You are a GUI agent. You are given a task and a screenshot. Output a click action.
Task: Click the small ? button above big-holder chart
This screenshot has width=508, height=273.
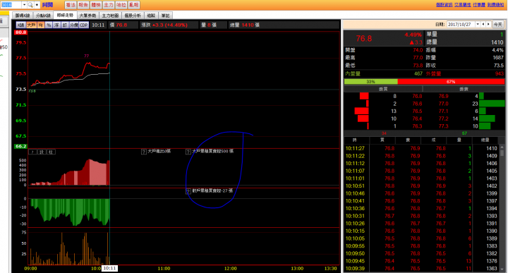click(32, 152)
